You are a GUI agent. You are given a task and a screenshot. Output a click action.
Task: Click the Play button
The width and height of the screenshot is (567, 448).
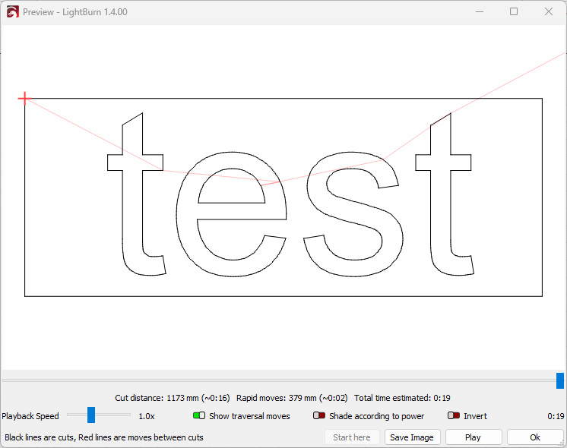pos(474,437)
